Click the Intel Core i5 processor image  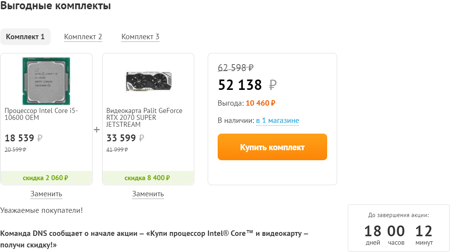(46, 81)
